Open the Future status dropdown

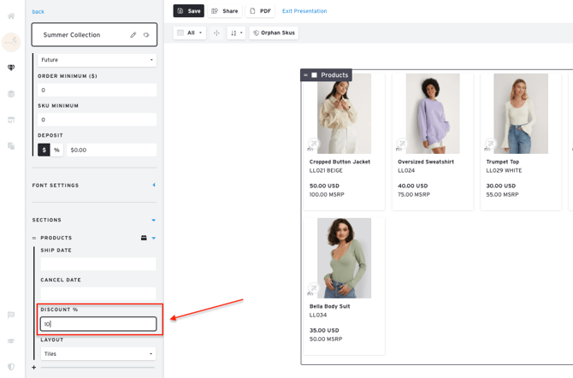97,60
